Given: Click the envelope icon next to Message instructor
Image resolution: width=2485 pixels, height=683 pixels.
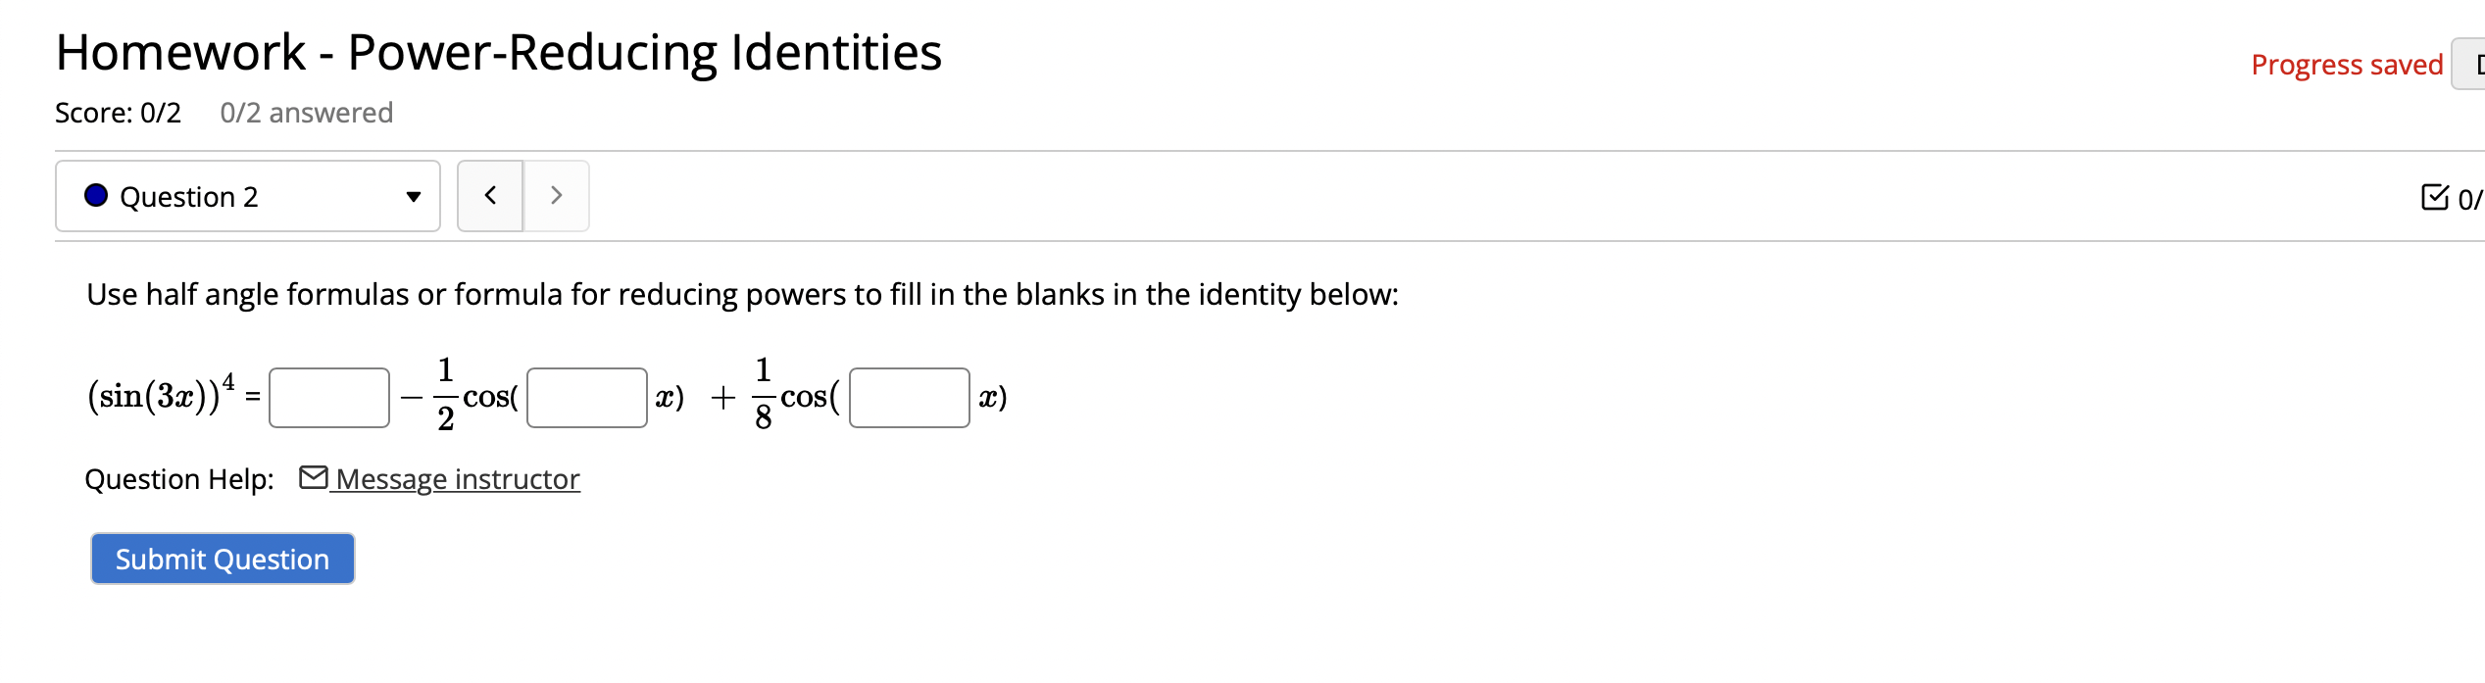Looking at the screenshot, I should [x=312, y=479].
